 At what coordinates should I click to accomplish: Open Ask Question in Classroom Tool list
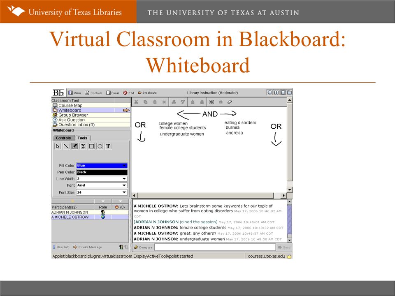click(91, 120)
